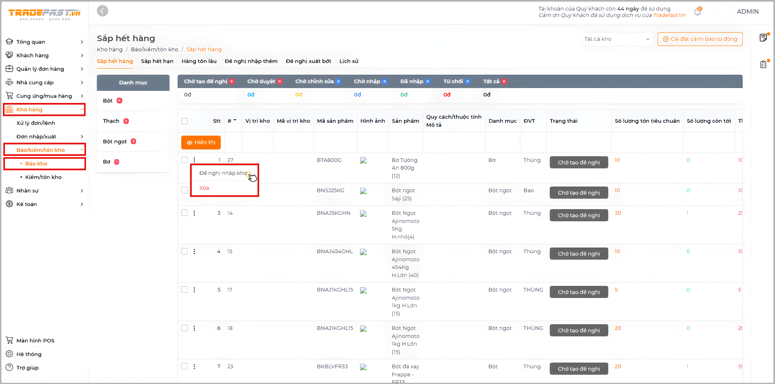The width and height of the screenshot is (775, 384).
Task: Tick the select-all checkbox in table header
Action: [184, 121]
